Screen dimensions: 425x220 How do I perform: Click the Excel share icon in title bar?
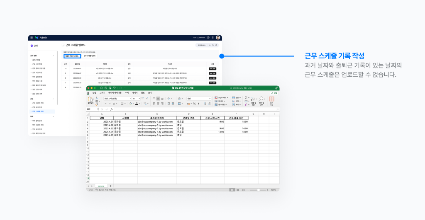click(276, 88)
